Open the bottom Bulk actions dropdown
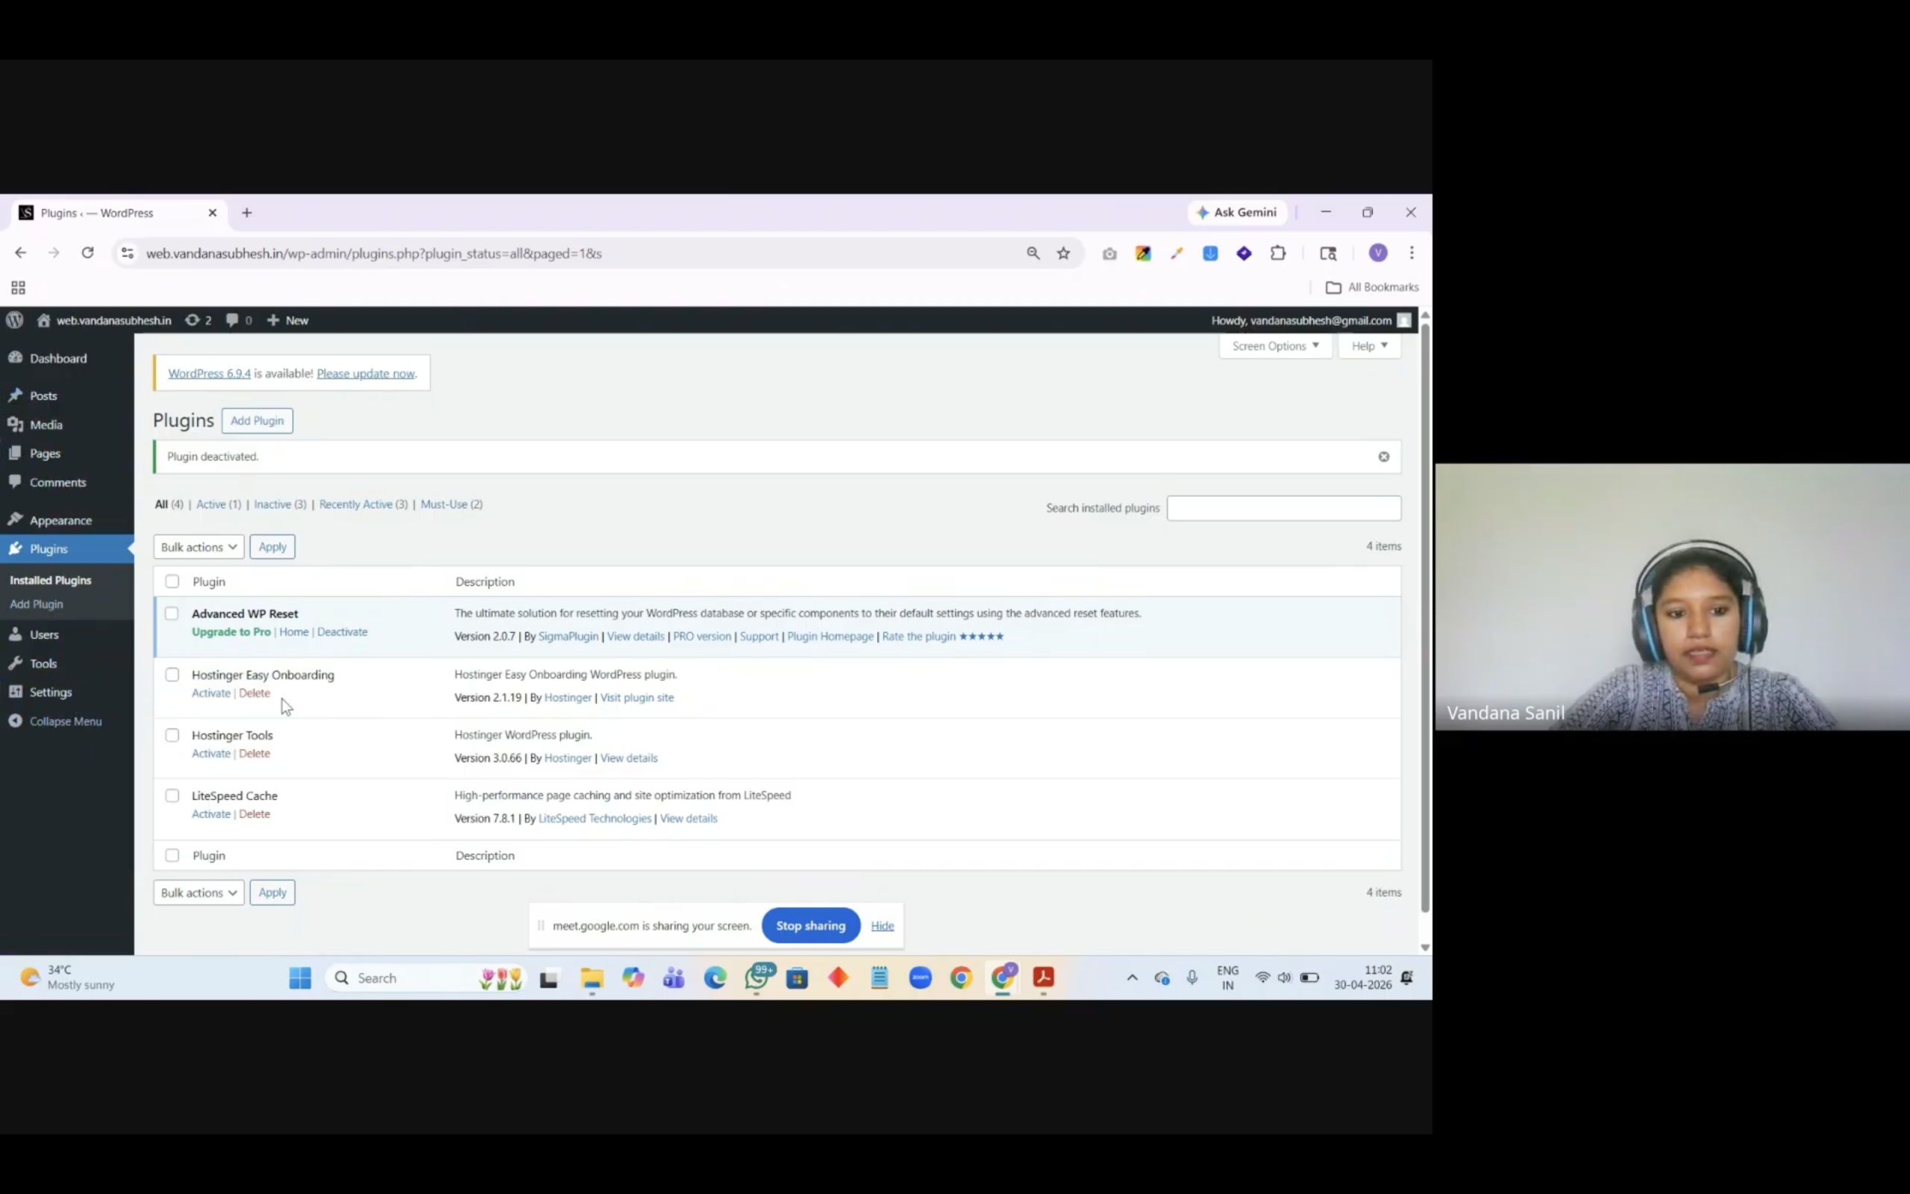Image resolution: width=1910 pixels, height=1194 pixels. (x=199, y=893)
